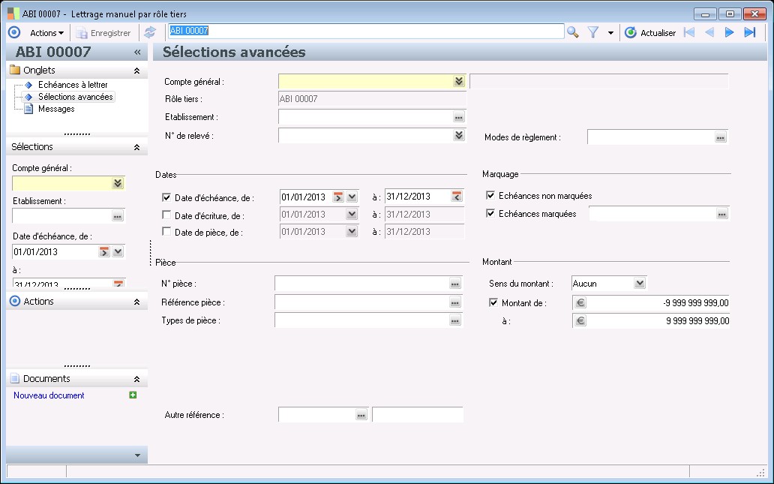Click start date calendar icon for Date d'échéance
The image size is (774, 484).
tap(338, 197)
